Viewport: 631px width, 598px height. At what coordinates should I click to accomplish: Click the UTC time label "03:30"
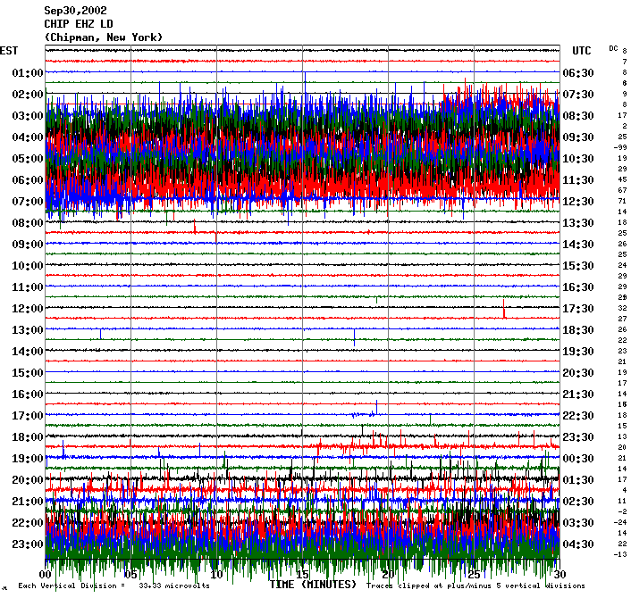[578, 523]
